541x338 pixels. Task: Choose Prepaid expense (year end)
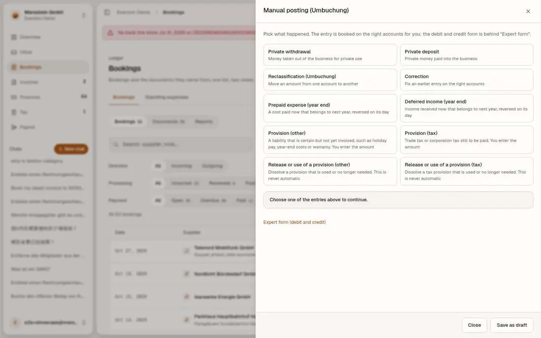[x=330, y=108]
